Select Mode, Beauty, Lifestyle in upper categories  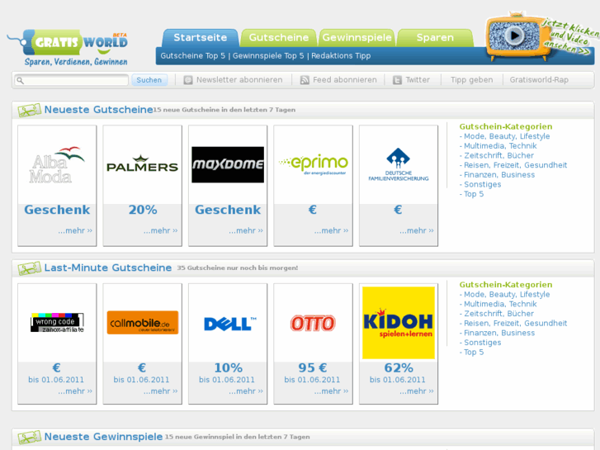click(507, 136)
